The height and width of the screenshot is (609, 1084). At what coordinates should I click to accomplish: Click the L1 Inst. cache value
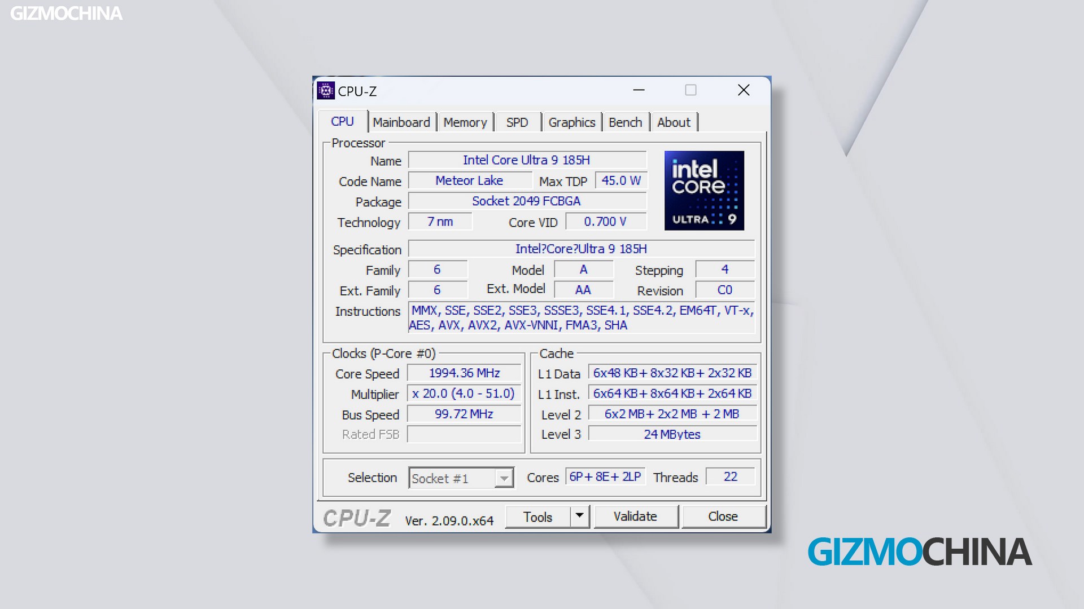click(672, 394)
